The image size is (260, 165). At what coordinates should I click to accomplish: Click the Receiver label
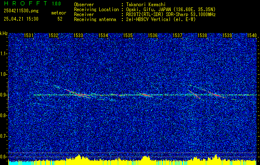[84, 14]
